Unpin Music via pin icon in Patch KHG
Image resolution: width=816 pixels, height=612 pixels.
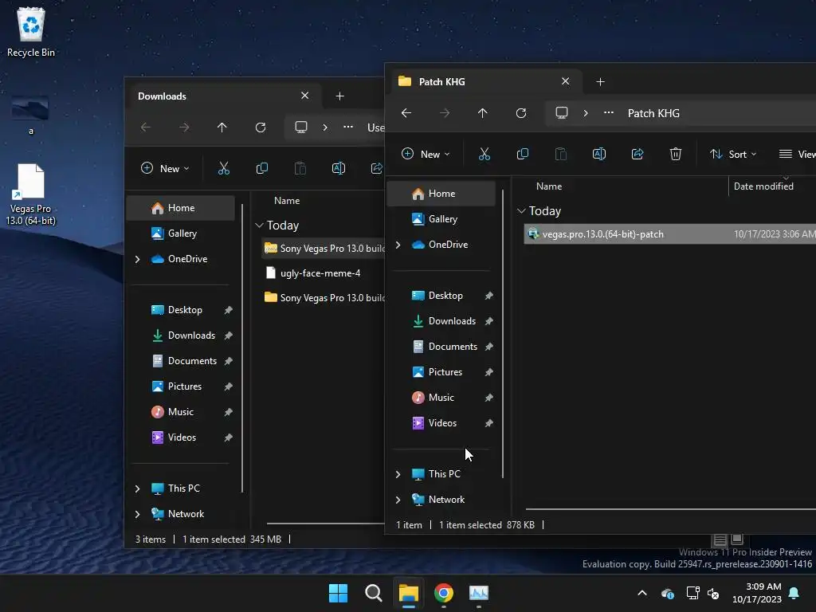tap(488, 398)
